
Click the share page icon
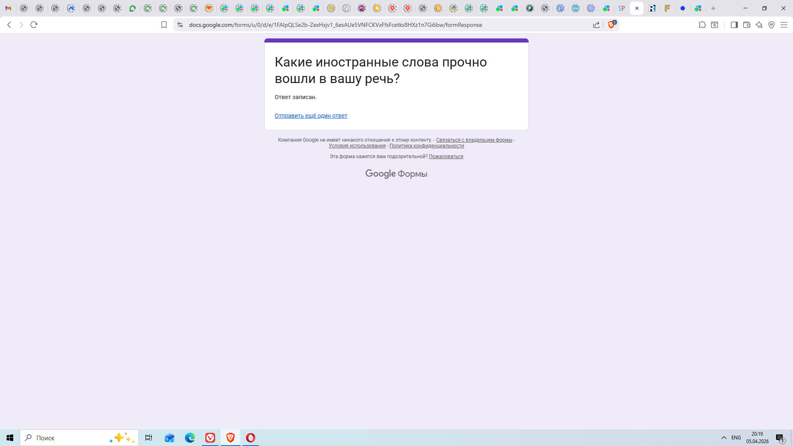[x=596, y=25]
